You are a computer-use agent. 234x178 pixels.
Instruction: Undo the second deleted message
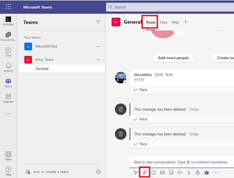tap(194, 134)
